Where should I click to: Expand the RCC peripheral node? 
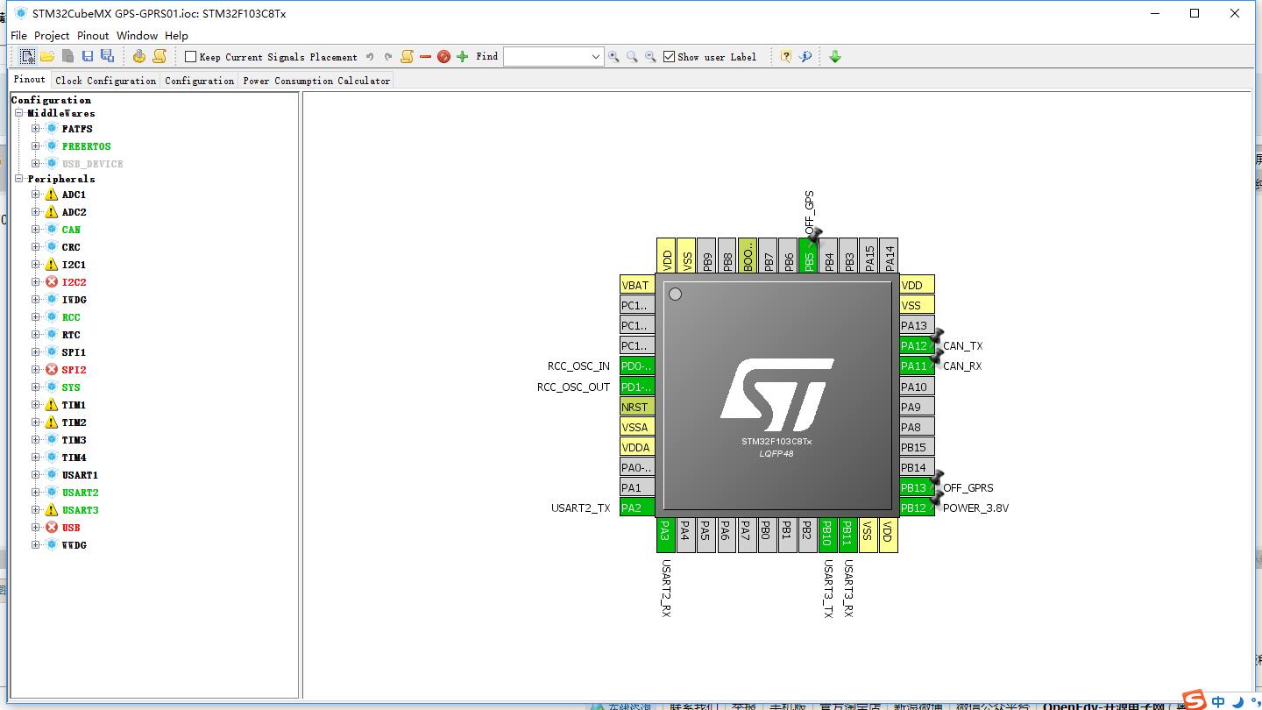36,317
